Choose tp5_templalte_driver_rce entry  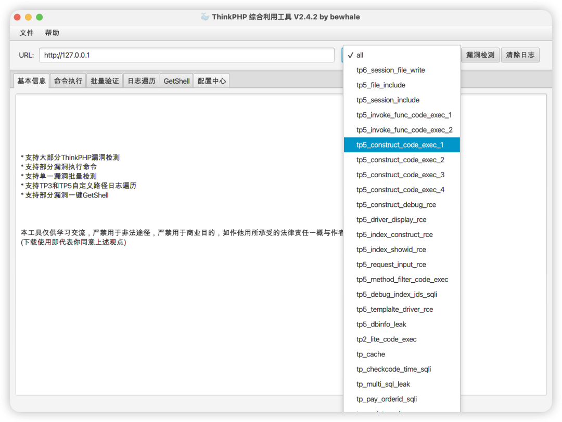[402, 309]
